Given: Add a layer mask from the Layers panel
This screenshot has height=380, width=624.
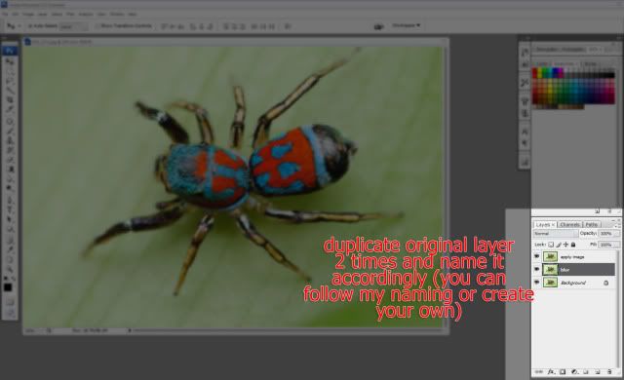Looking at the screenshot, I should (563, 372).
